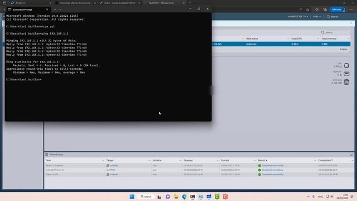Open Host name column filter dropdown

pyautogui.click(x=288, y=39)
